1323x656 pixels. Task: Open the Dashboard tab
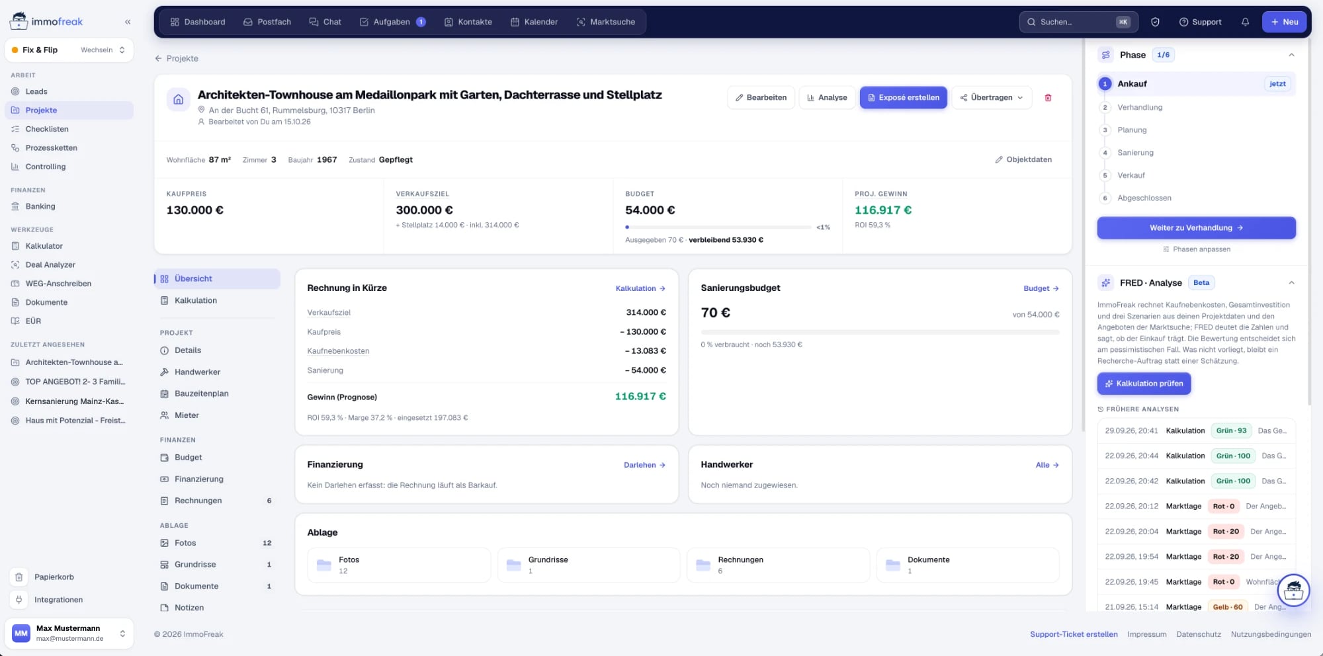198,22
